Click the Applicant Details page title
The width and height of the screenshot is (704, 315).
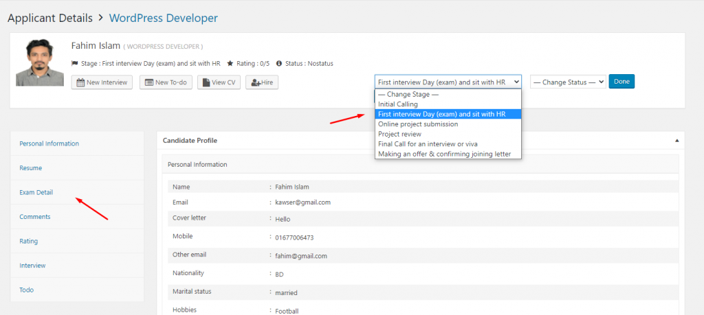point(50,18)
